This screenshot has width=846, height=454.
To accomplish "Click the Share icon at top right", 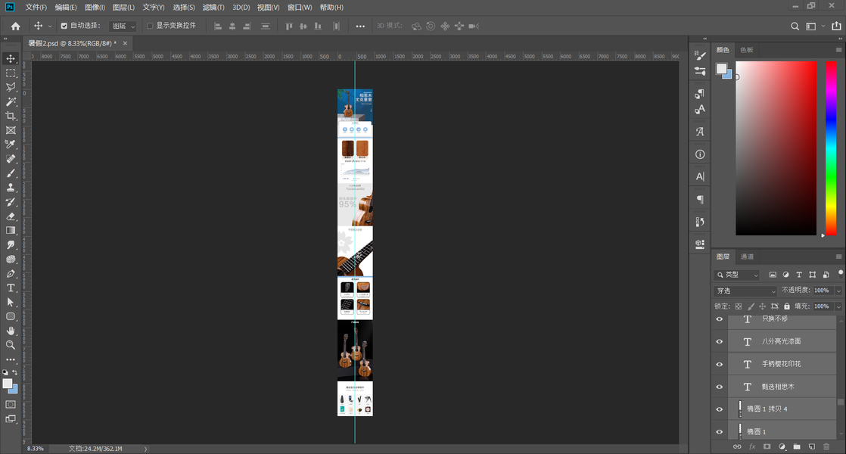I will 836,26.
